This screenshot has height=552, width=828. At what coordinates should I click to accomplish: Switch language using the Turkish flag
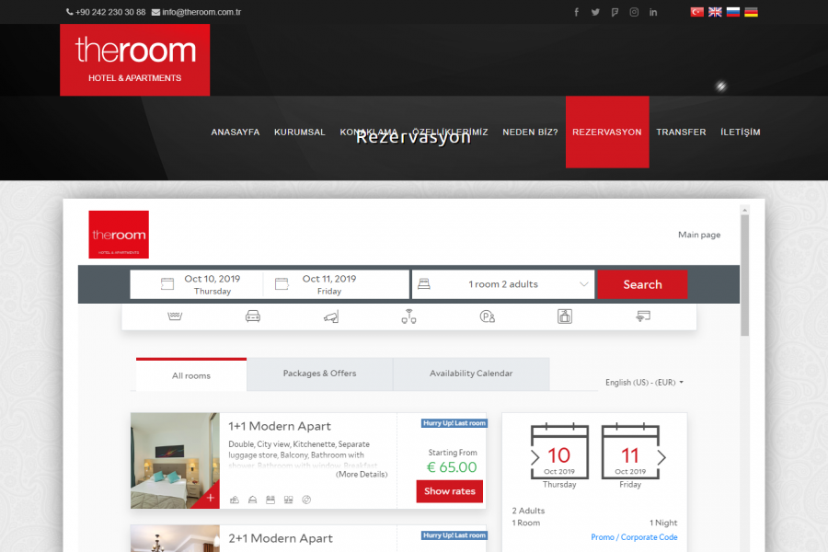697,12
